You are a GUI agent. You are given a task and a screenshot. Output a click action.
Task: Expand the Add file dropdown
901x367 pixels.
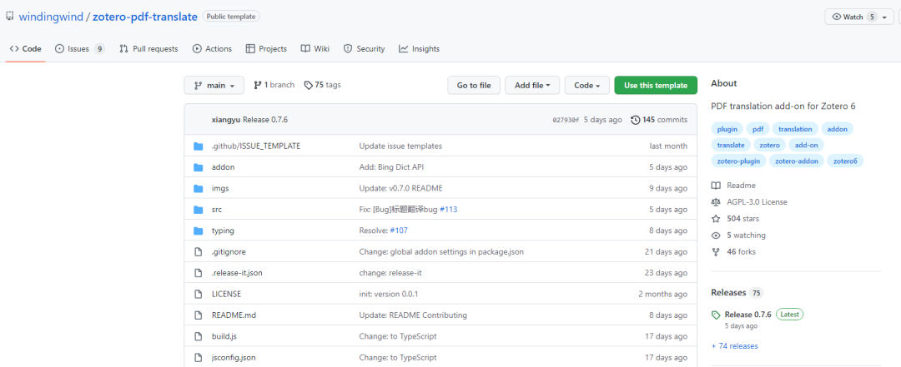[x=532, y=86]
